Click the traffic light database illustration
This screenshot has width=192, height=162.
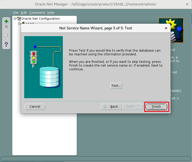(x=43, y=67)
